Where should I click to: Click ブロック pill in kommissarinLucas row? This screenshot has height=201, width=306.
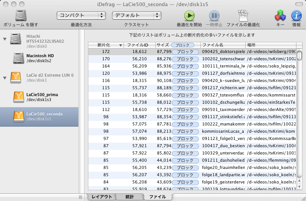pyautogui.click(x=185, y=131)
